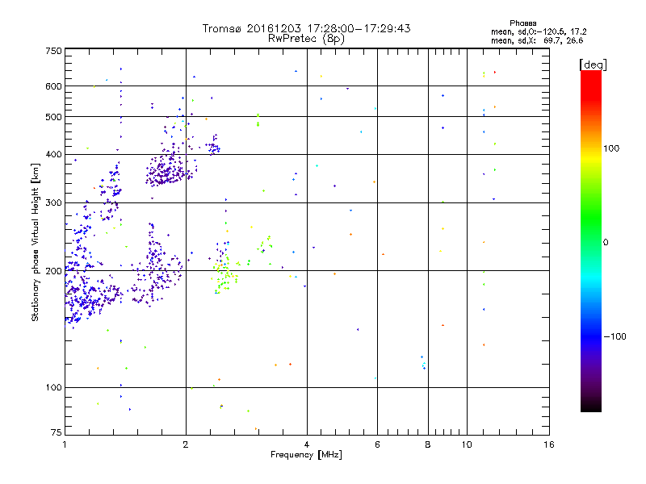646x484 pixels.
Task: Click the '1' frequency axis label
Action: pyautogui.click(x=65, y=444)
